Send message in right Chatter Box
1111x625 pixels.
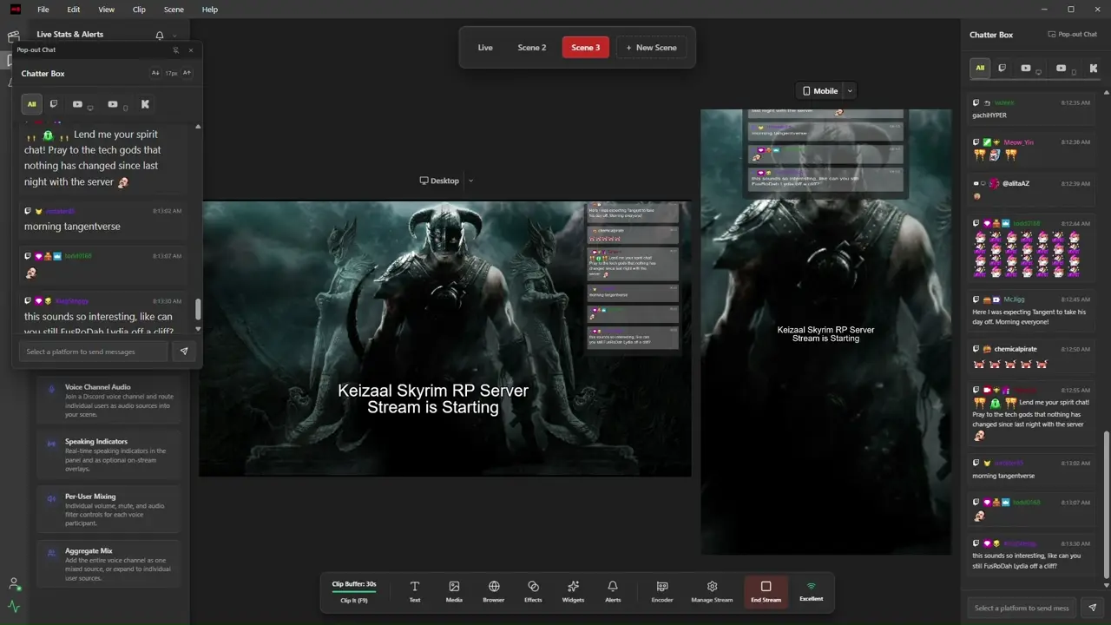pyautogui.click(x=1093, y=608)
